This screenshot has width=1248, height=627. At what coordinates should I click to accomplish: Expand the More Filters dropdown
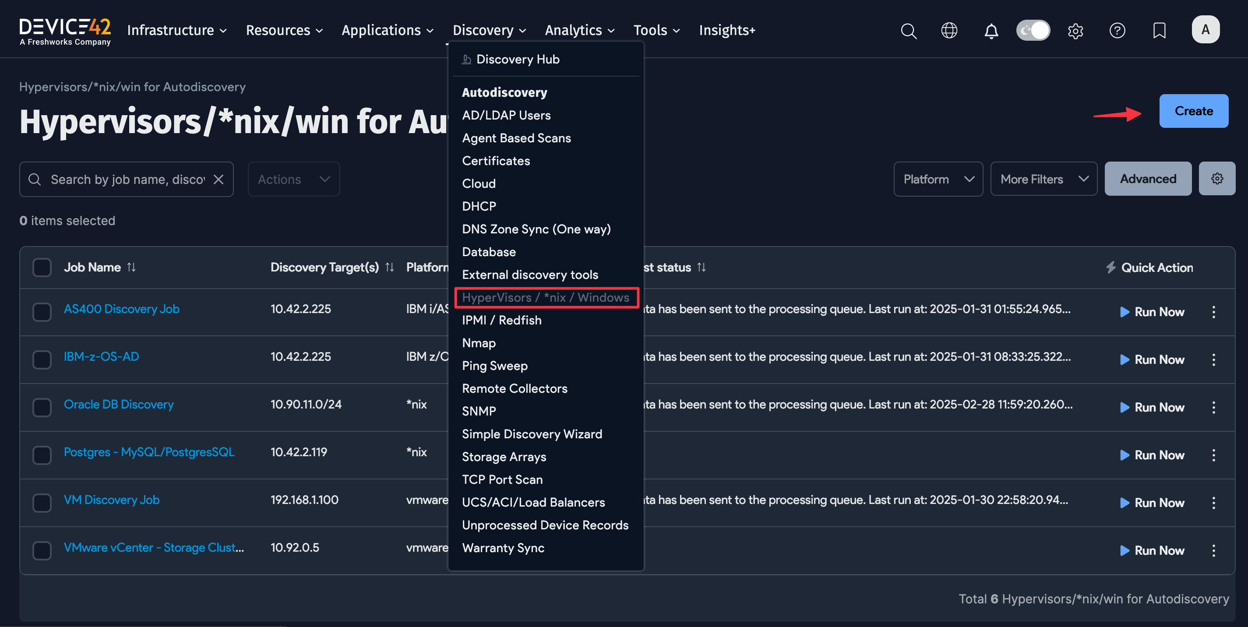(1044, 178)
